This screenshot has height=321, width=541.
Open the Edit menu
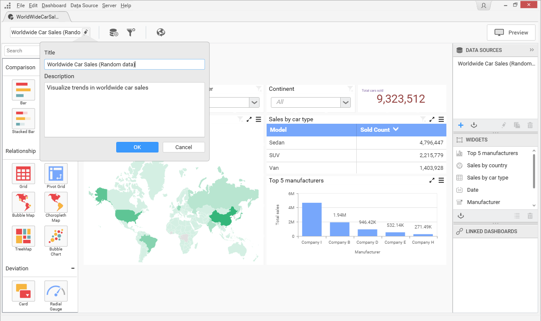pos(33,5)
